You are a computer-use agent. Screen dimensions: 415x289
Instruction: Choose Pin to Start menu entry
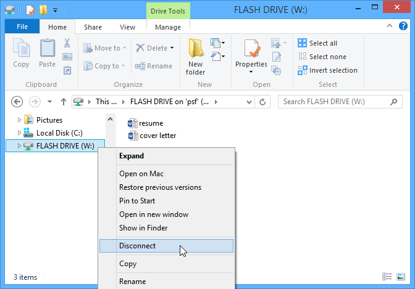click(167, 201)
